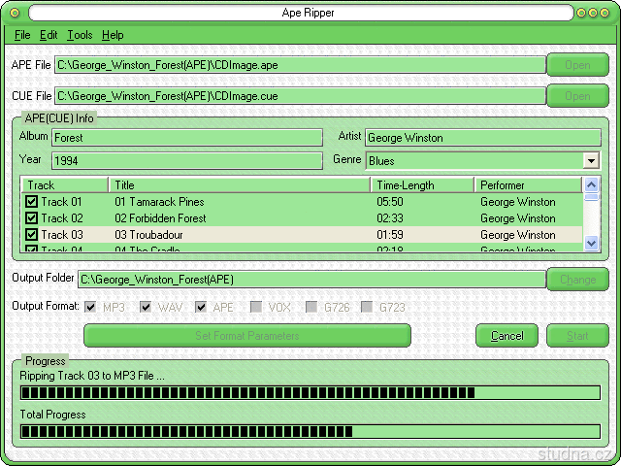The height and width of the screenshot is (466, 621).
Task: Toggle the MP3 output format checkbox
Action: coord(91,307)
